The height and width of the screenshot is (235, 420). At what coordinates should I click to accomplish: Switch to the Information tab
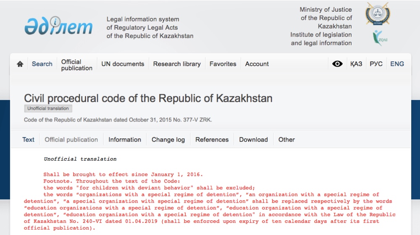click(x=125, y=140)
